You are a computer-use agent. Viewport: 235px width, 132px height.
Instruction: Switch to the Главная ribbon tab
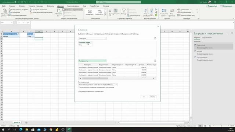pos(12,6)
